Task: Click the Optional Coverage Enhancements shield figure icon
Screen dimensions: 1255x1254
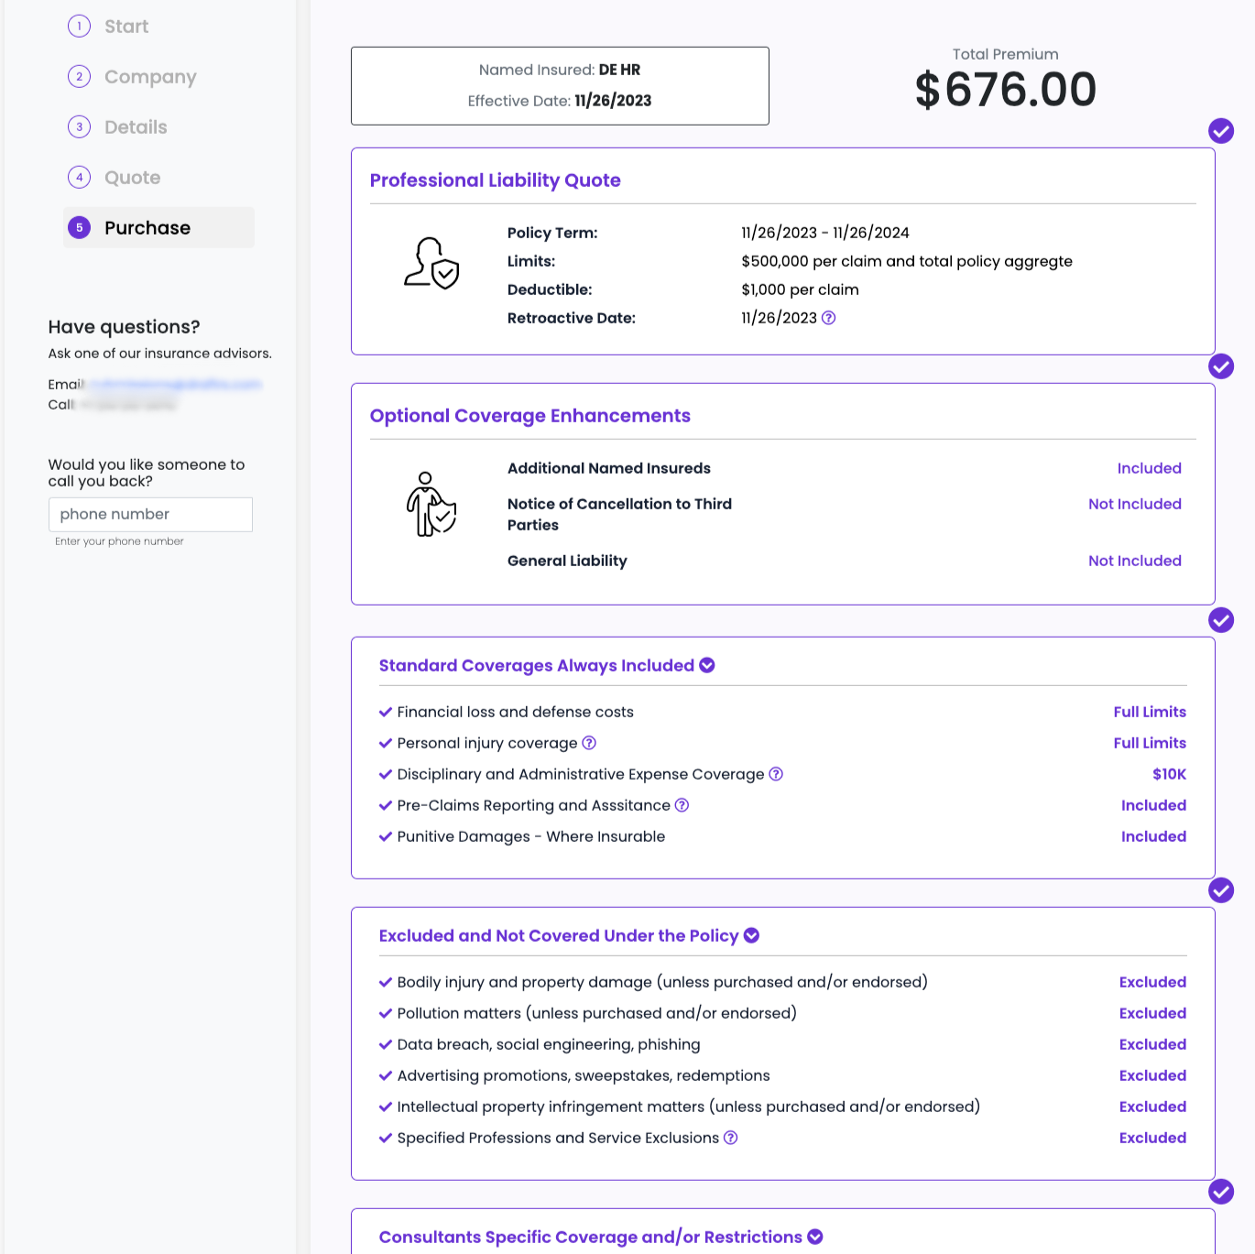Action: pos(431,504)
